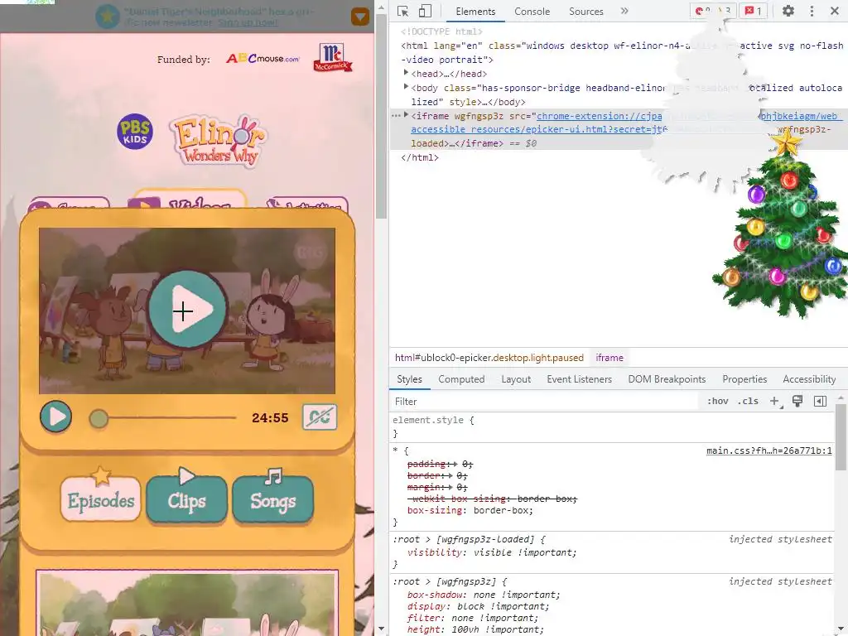
Task: Open the McCormick sponsor logo
Action: (333, 58)
